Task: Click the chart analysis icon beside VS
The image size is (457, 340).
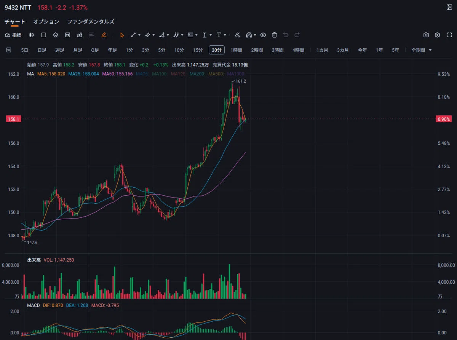Action: coord(80,35)
